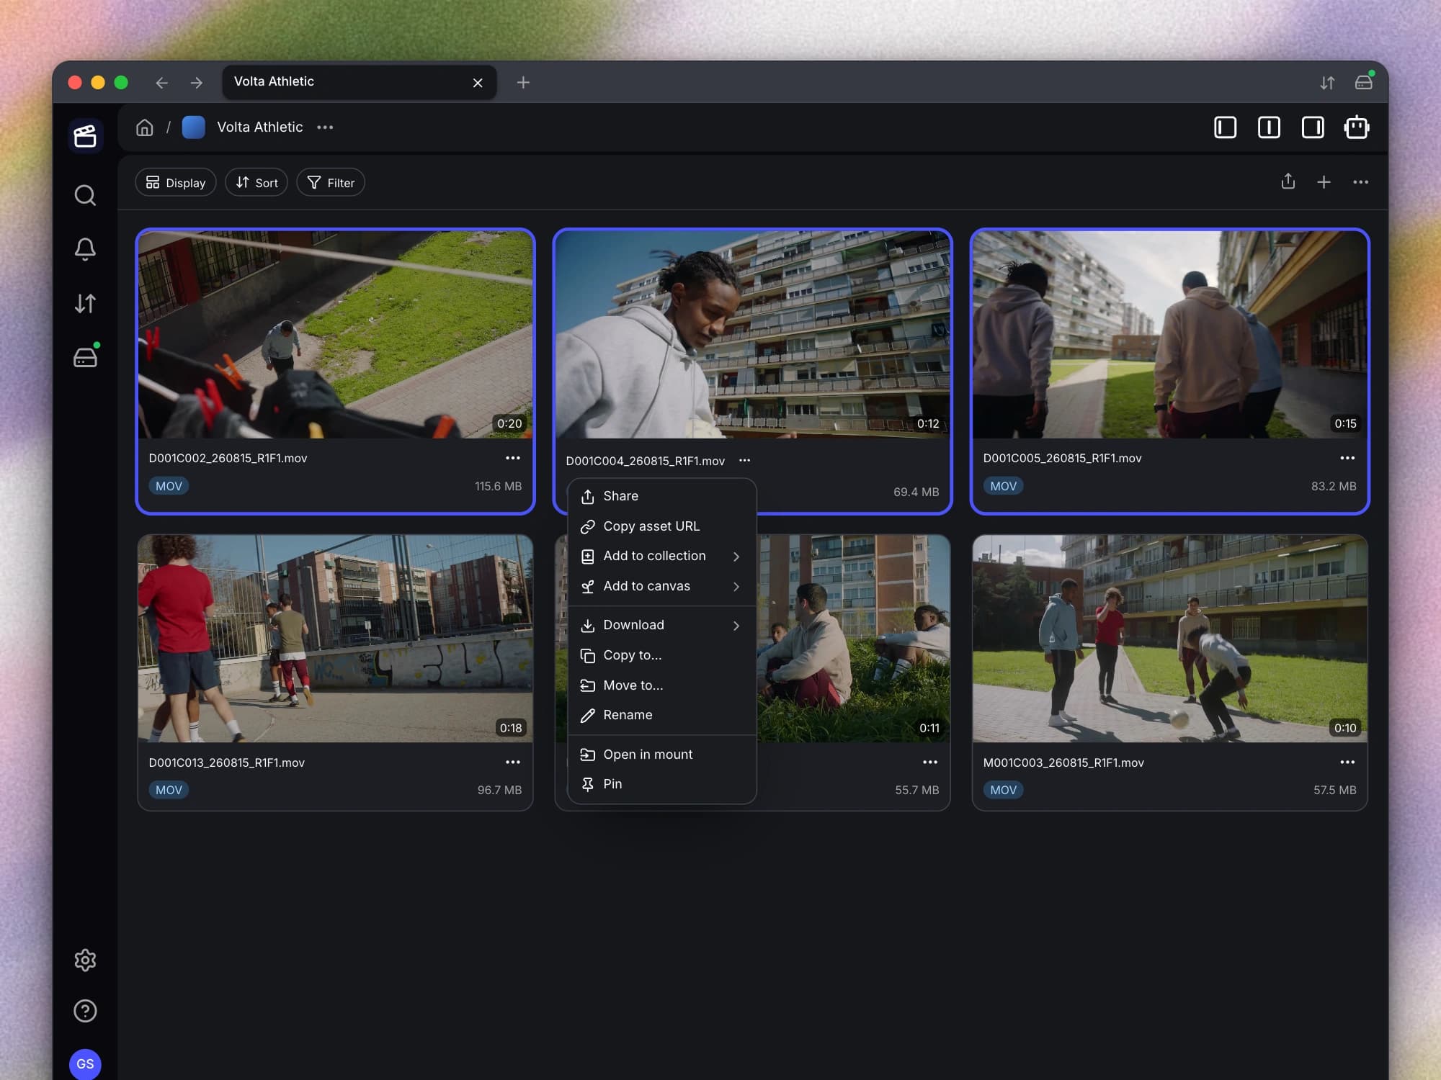Image resolution: width=1441 pixels, height=1080 pixels.
Task: Click the share upload icon in toolbar
Action: click(x=1288, y=181)
